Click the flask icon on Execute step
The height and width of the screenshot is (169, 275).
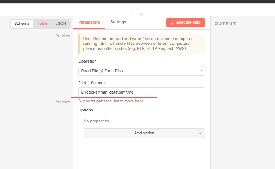[x=172, y=23]
